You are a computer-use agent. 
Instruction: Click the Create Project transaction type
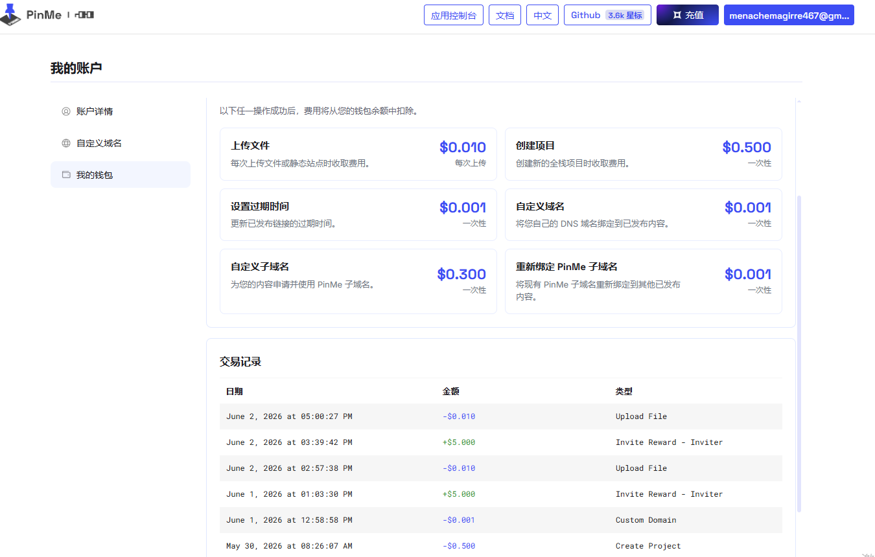(x=648, y=546)
